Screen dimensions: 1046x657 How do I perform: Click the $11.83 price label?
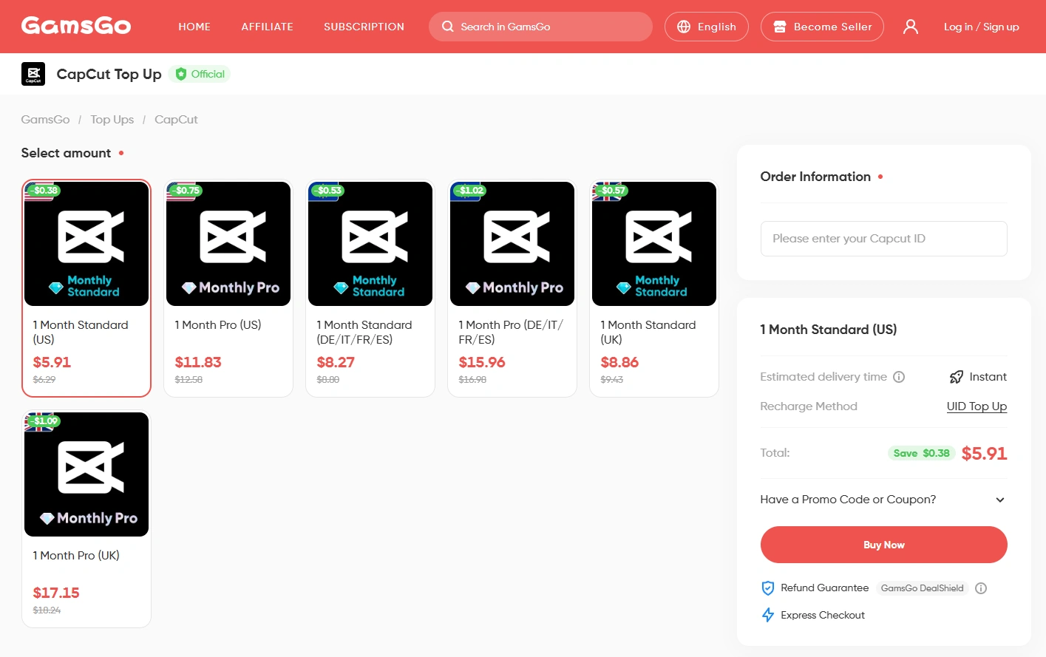[198, 362]
